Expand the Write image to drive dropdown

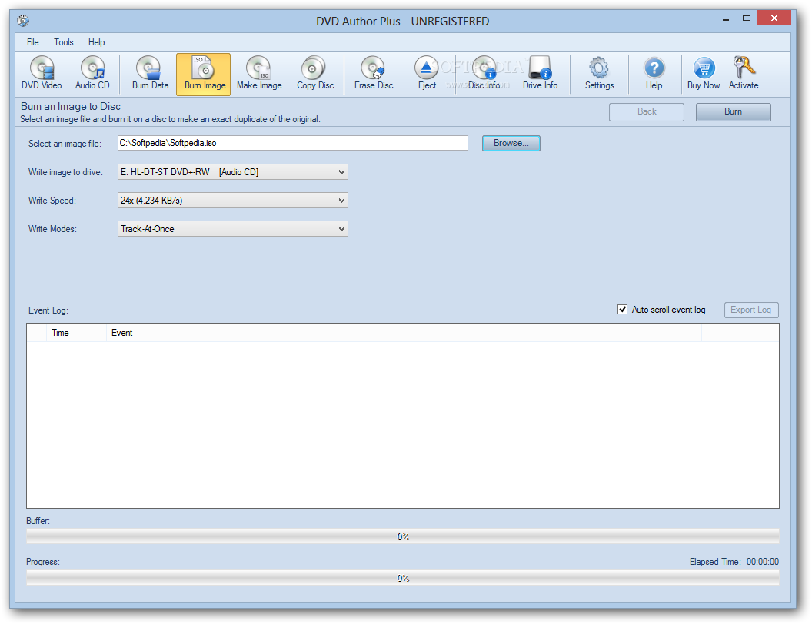tap(232, 172)
